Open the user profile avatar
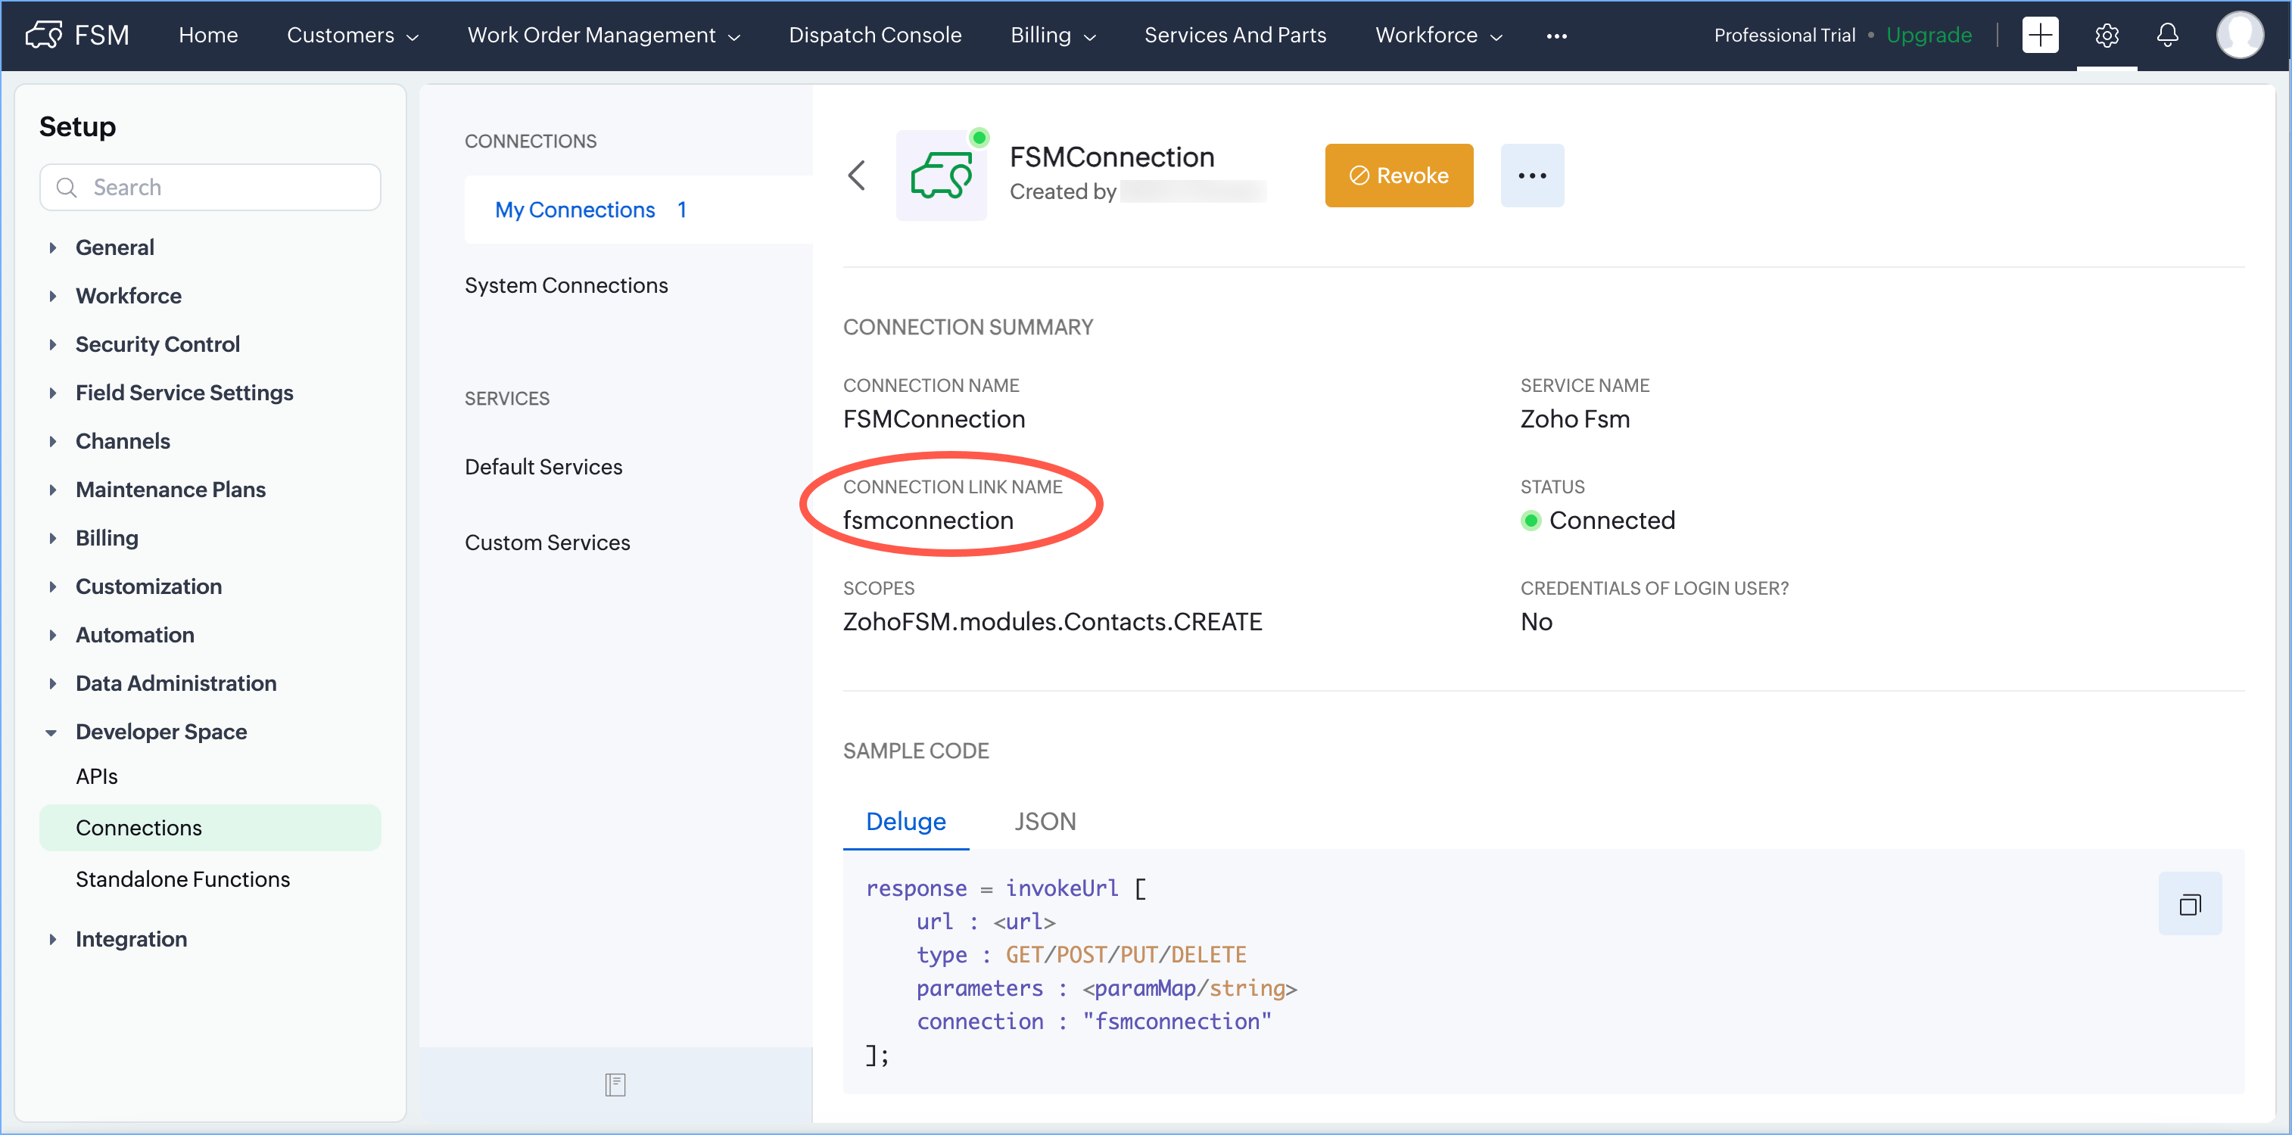 click(2238, 36)
